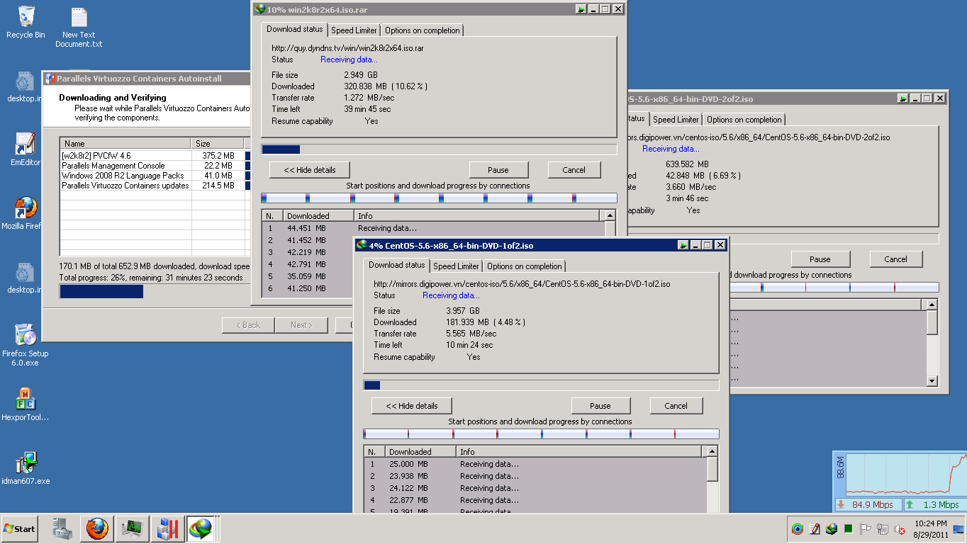Pause the CentOS DVD-2of2 download
967x544 pixels.
(820, 259)
